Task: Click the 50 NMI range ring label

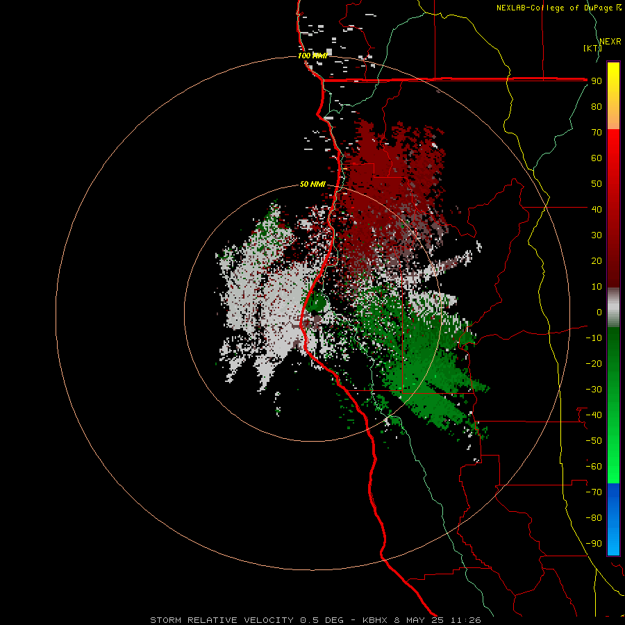Action: click(x=313, y=184)
